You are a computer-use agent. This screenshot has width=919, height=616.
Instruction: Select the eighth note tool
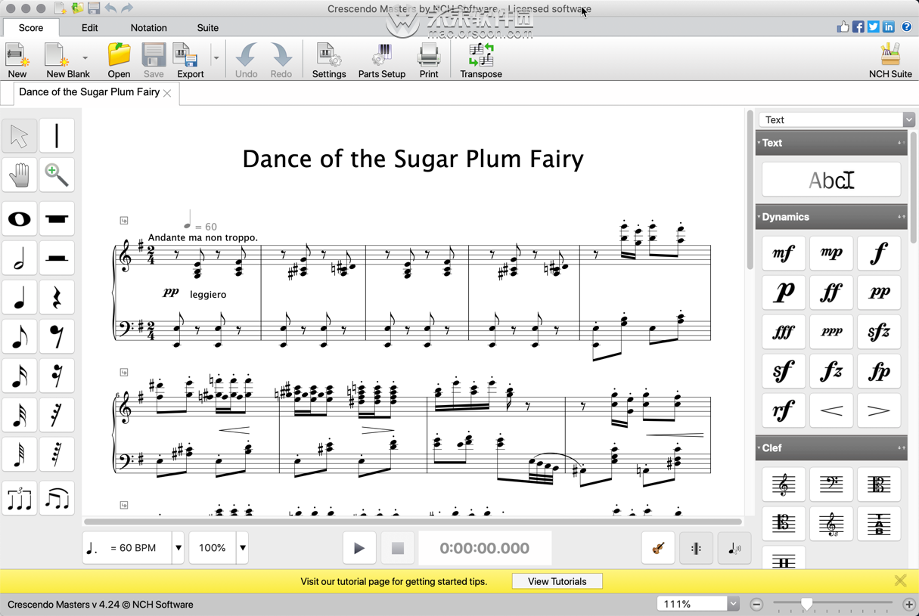coord(19,337)
